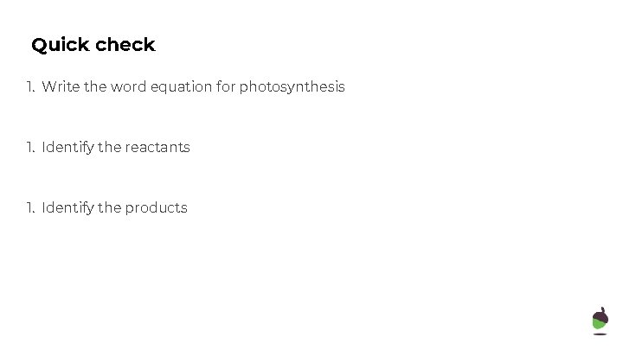Image resolution: width=623 pixels, height=350 pixels.
Task: Click the acorn logo icon
Action: click(600, 320)
